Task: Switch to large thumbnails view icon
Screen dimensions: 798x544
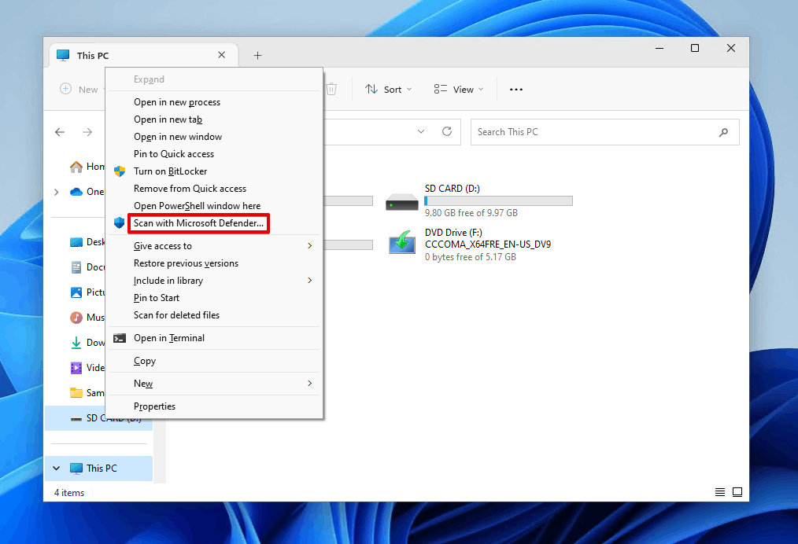Action: (737, 492)
